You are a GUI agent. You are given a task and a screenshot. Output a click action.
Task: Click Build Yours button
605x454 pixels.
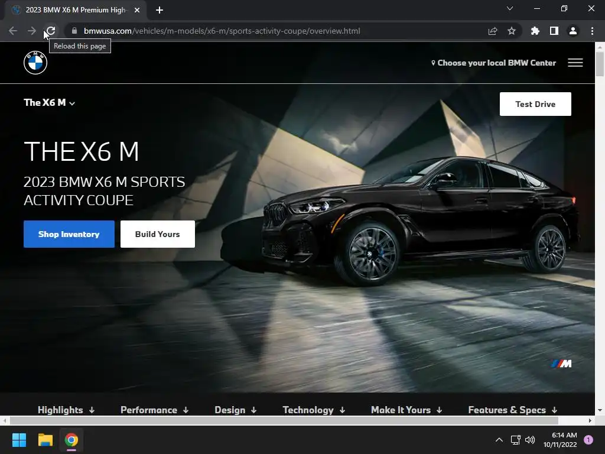pyautogui.click(x=157, y=234)
